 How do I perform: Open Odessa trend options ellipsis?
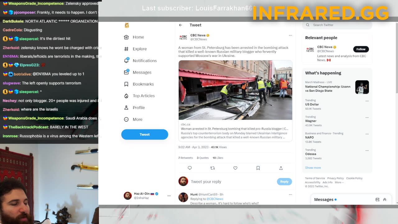pyautogui.click(x=367, y=150)
